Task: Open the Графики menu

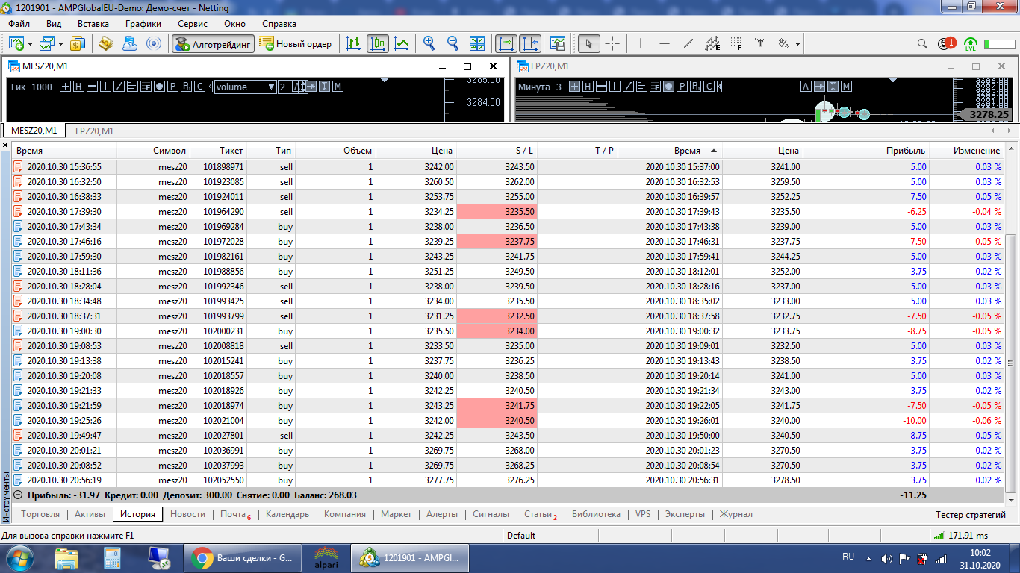Action: click(143, 24)
